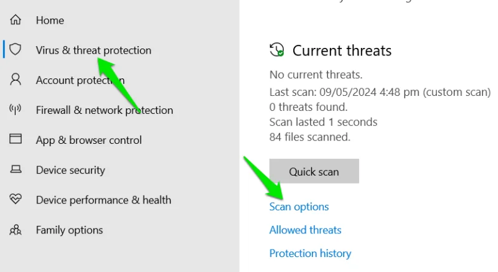The image size is (498, 272).
Task: Click the Home house icon
Action: (x=16, y=21)
